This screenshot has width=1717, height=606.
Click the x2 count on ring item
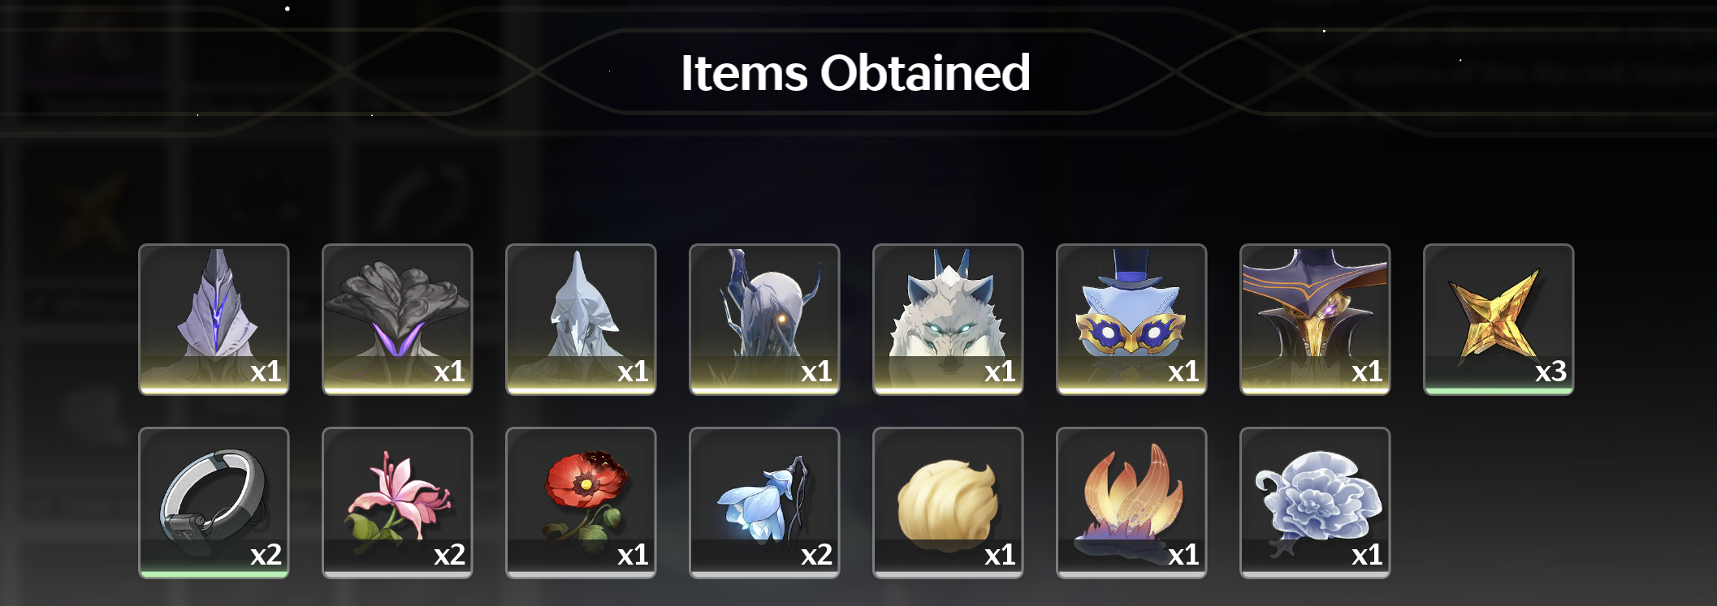[x=266, y=555]
